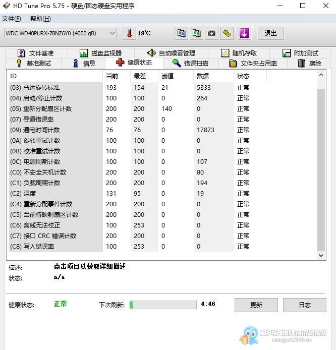The width and height of the screenshot is (336, 350).
Task: Open the 文件(F) menu
Action: coord(12,19)
